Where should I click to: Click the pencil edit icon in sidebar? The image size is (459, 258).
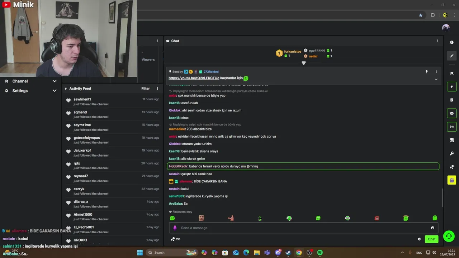[x=451, y=56]
